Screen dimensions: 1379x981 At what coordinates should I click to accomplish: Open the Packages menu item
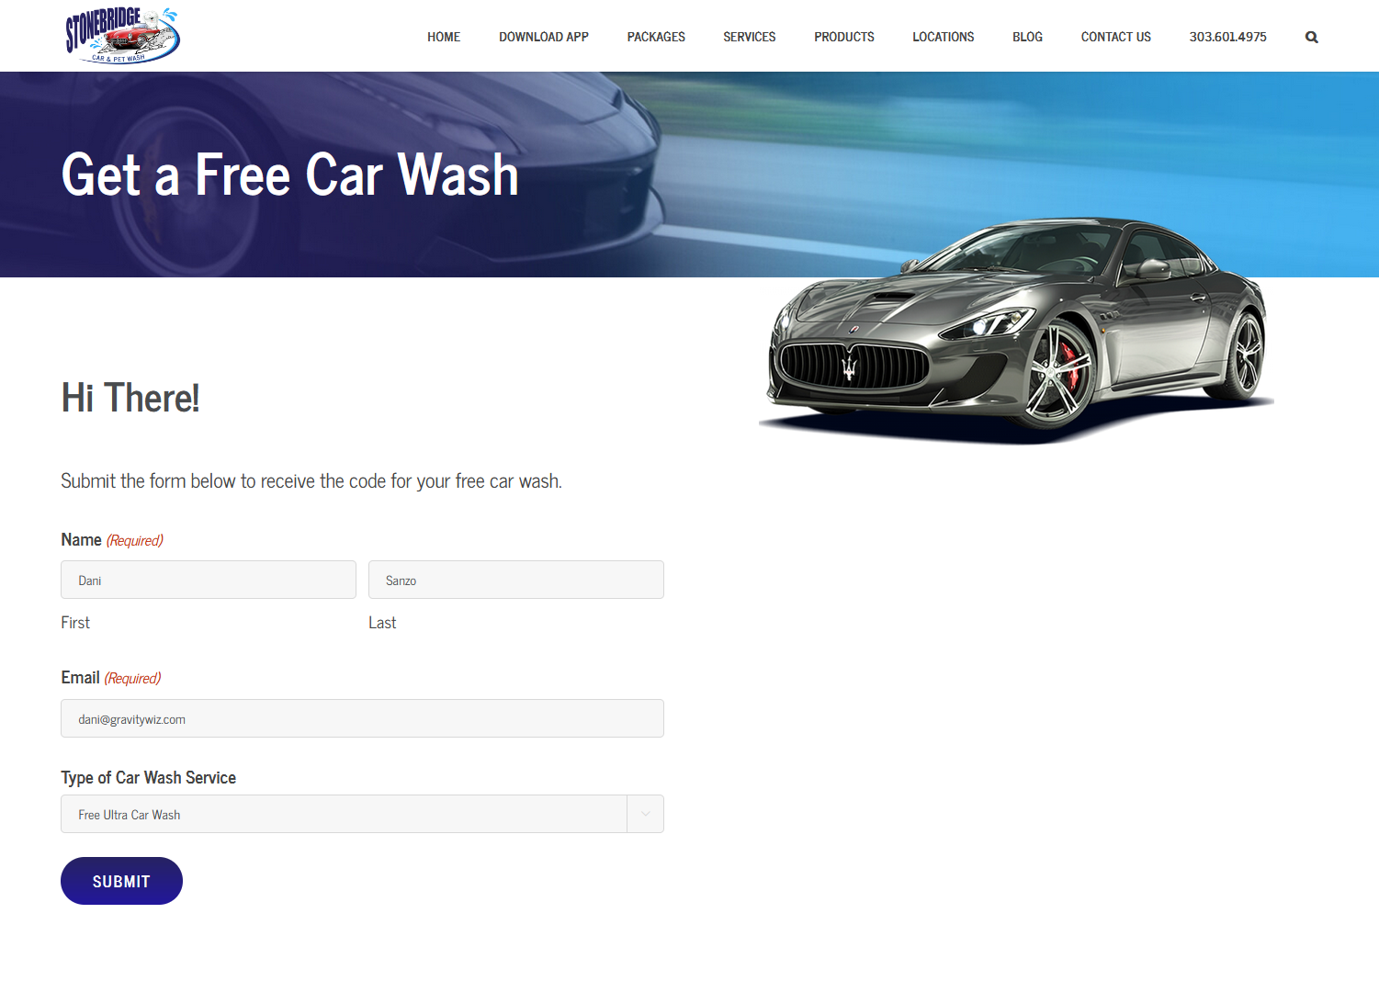656,37
